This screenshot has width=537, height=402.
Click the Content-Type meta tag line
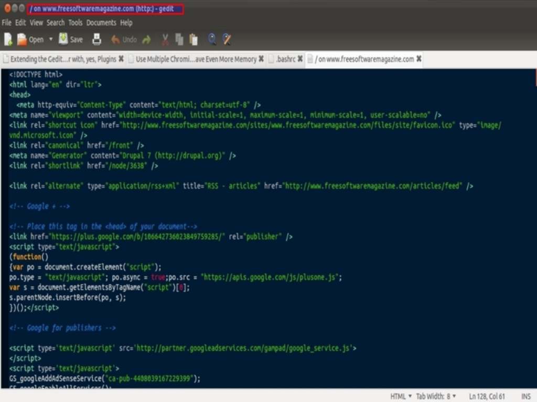(138, 105)
